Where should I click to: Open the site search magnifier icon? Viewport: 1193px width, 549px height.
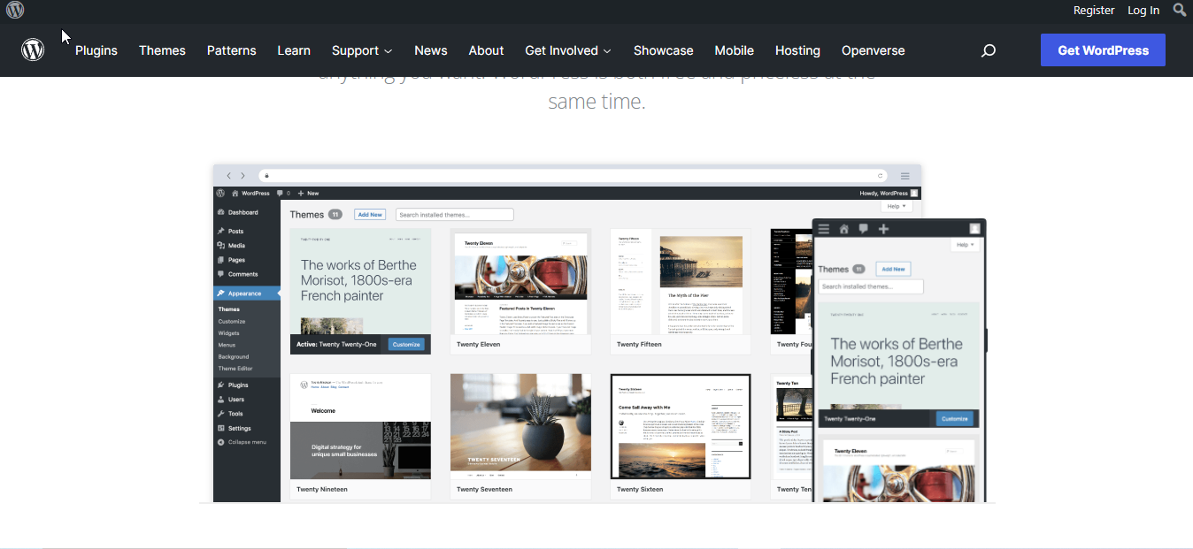click(x=989, y=50)
